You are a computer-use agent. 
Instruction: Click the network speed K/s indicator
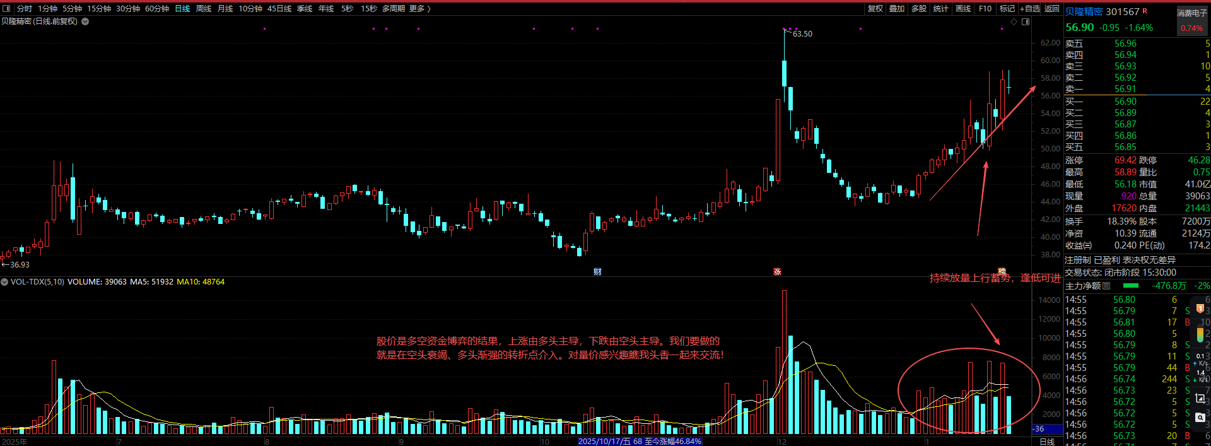pos(1200,368)
